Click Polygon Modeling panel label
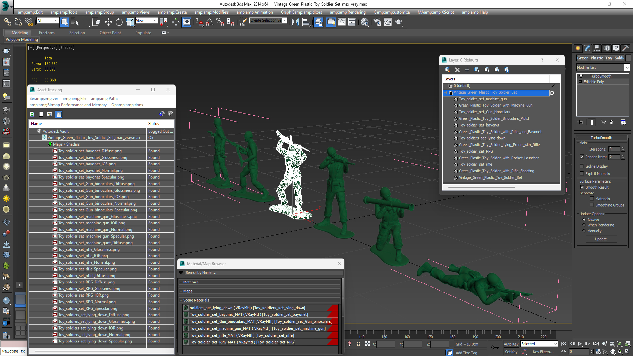633x356 pixels. pyautogui.click(x=22, y=39)
